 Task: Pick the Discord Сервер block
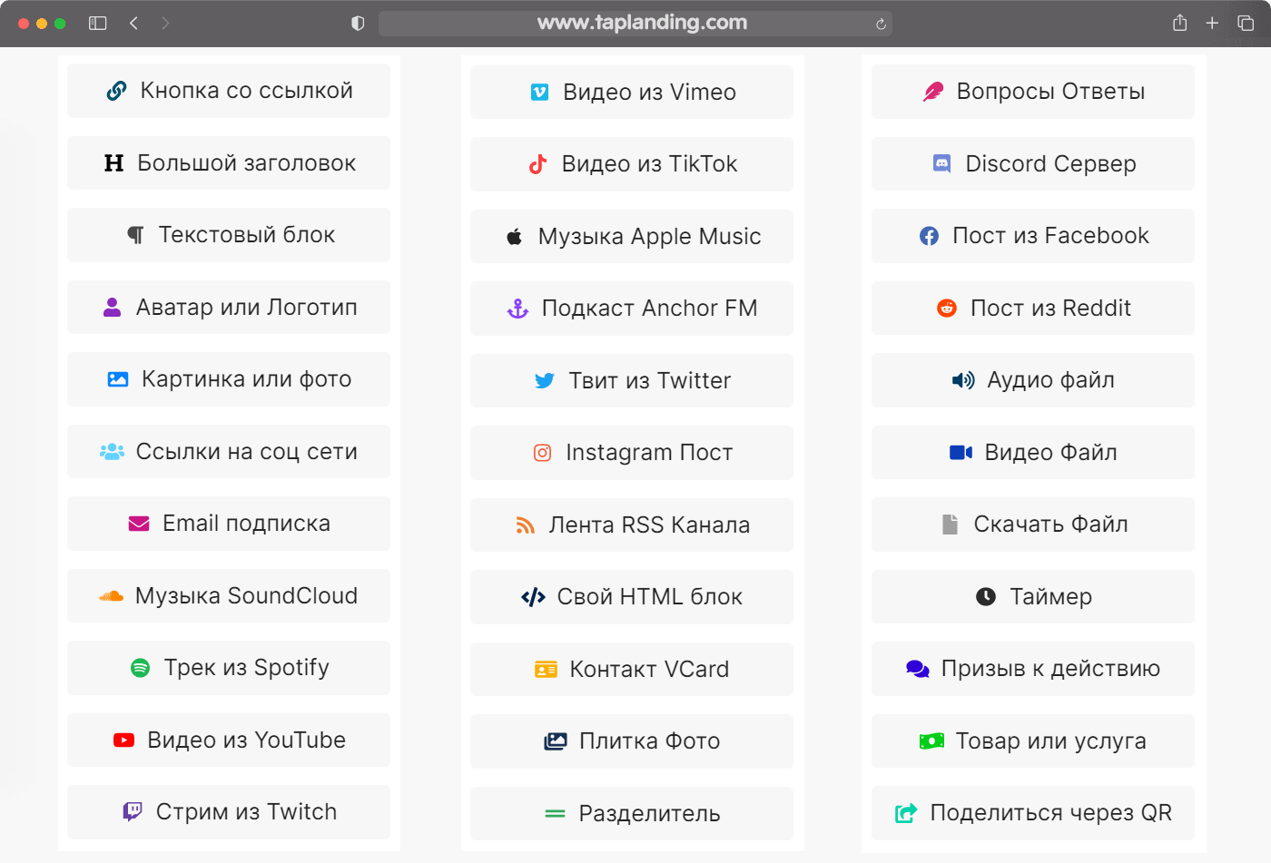click(1033, 163)
